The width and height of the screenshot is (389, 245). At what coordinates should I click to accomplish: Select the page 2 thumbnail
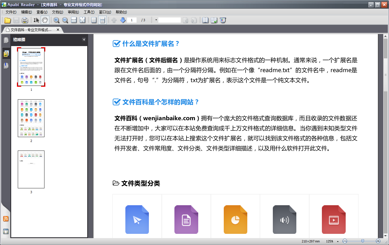(31, 118)
